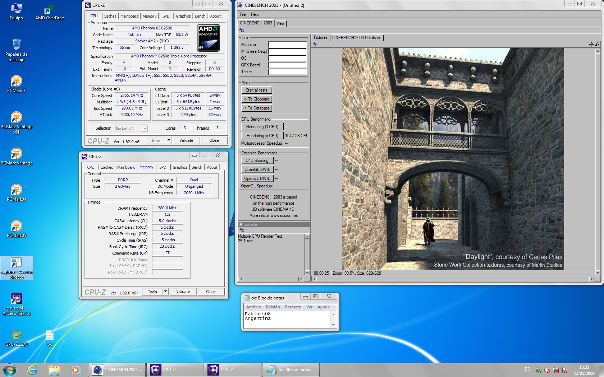
Task: Open the Equipo desktop icon
Action: (x=16, y=11)
